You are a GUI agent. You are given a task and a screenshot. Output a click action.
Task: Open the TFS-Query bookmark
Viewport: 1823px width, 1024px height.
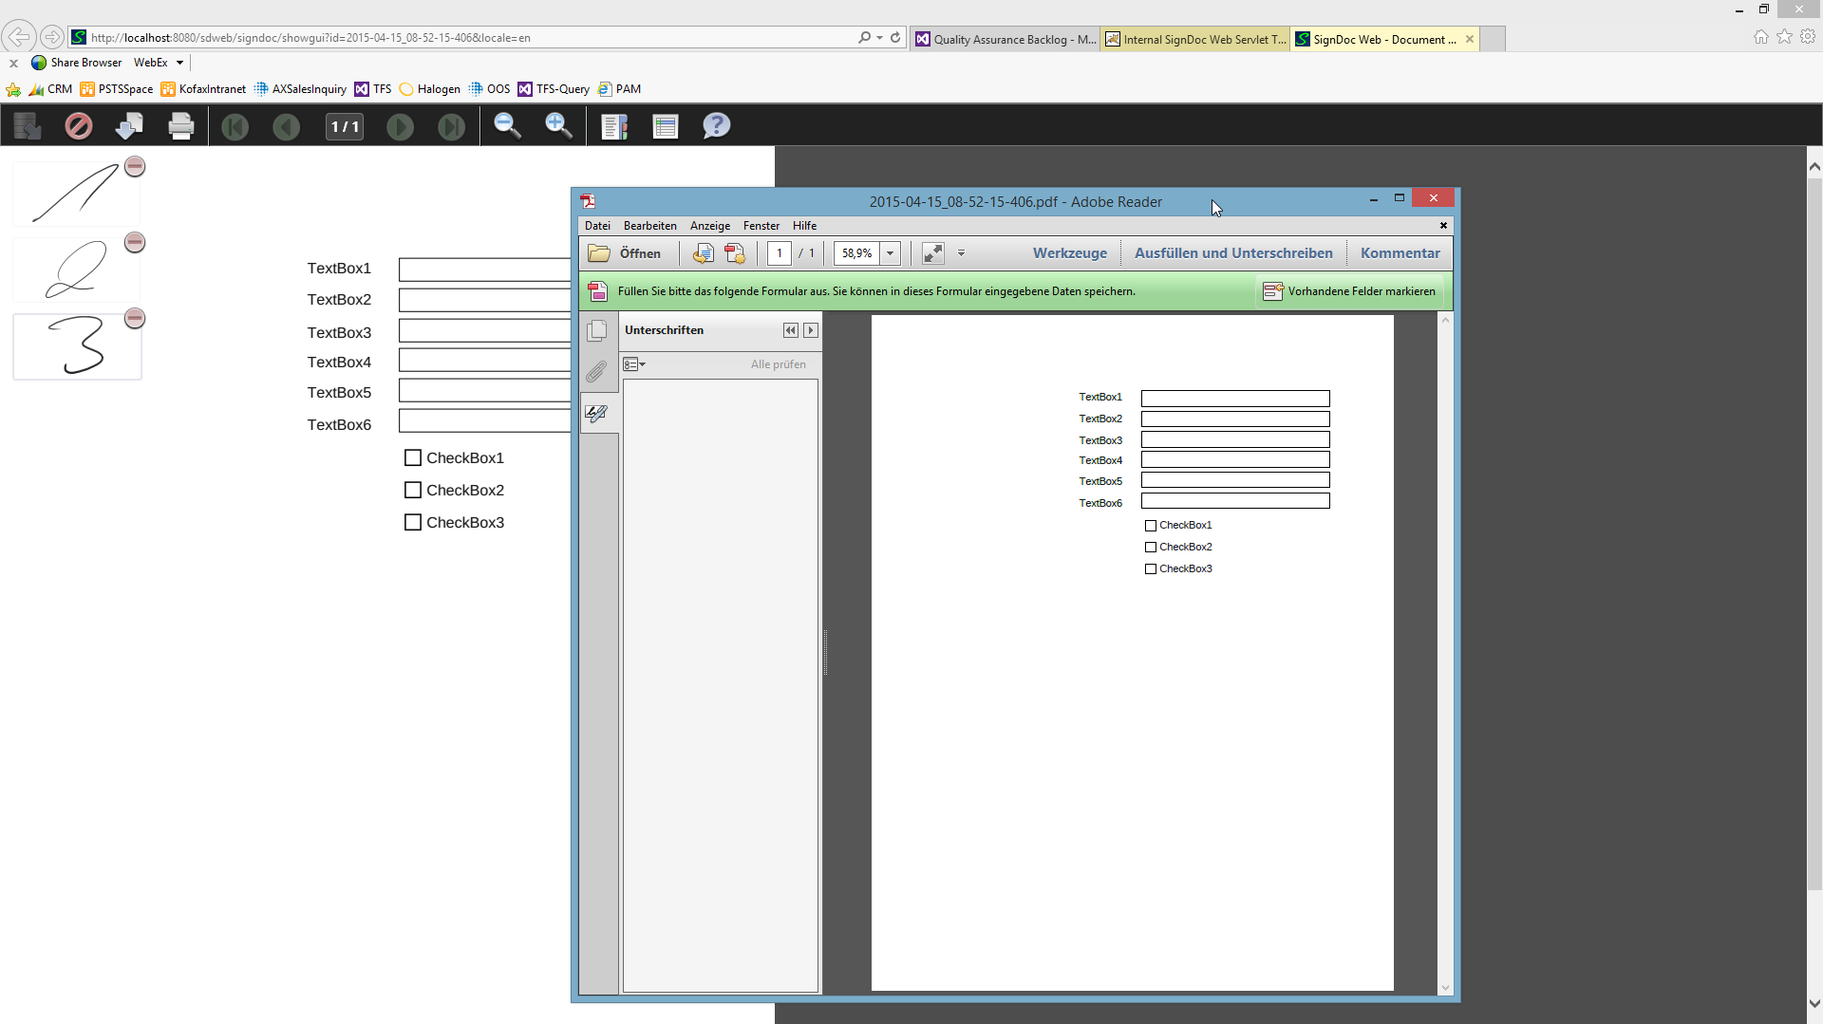[554, 89]
